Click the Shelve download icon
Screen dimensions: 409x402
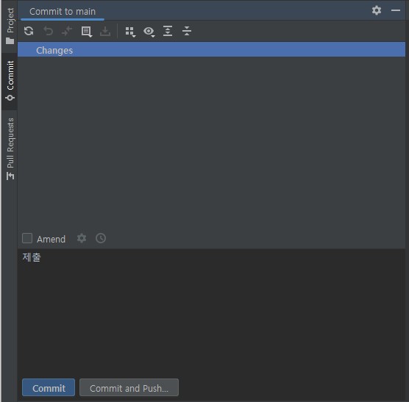coord(105,32)
